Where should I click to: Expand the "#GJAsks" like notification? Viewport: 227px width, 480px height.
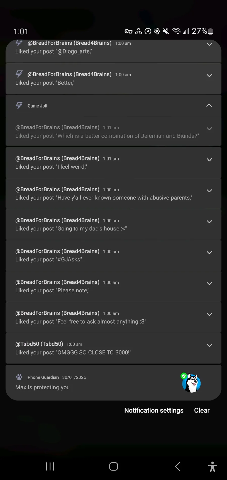[x=209, y=252]
